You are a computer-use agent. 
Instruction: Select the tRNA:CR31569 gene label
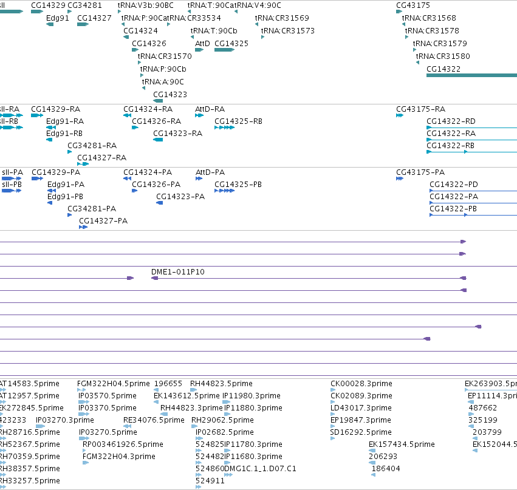point(282,18)
